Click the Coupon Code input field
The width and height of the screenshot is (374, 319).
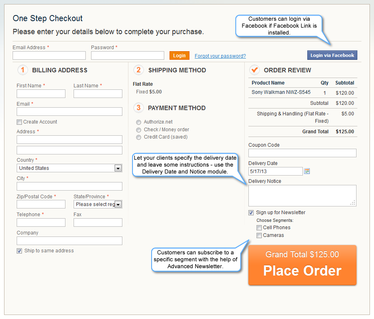(302, 153)
